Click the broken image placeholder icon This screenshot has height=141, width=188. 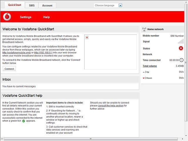click(x=87, y=37)
